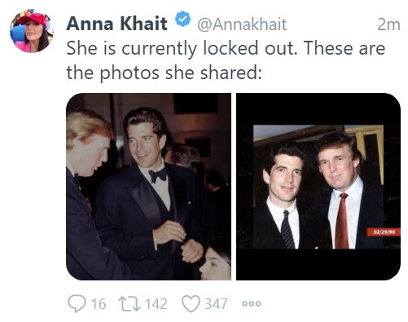Click the 2m timestamp of the tweet
Viewport: 408px width, 322px height.
(x=388, y=24)
